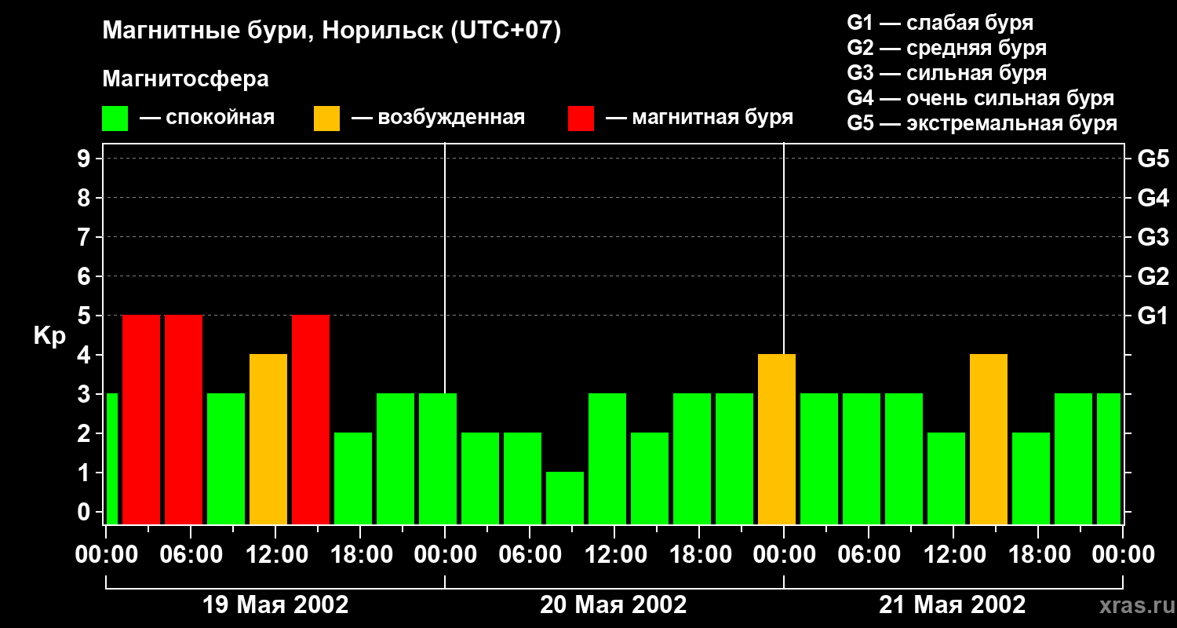This screenshot has width=1177, height=628.
Task: Click the green Kp 2 bar covering 18:00, 19 May
Action: coord(353,479)
